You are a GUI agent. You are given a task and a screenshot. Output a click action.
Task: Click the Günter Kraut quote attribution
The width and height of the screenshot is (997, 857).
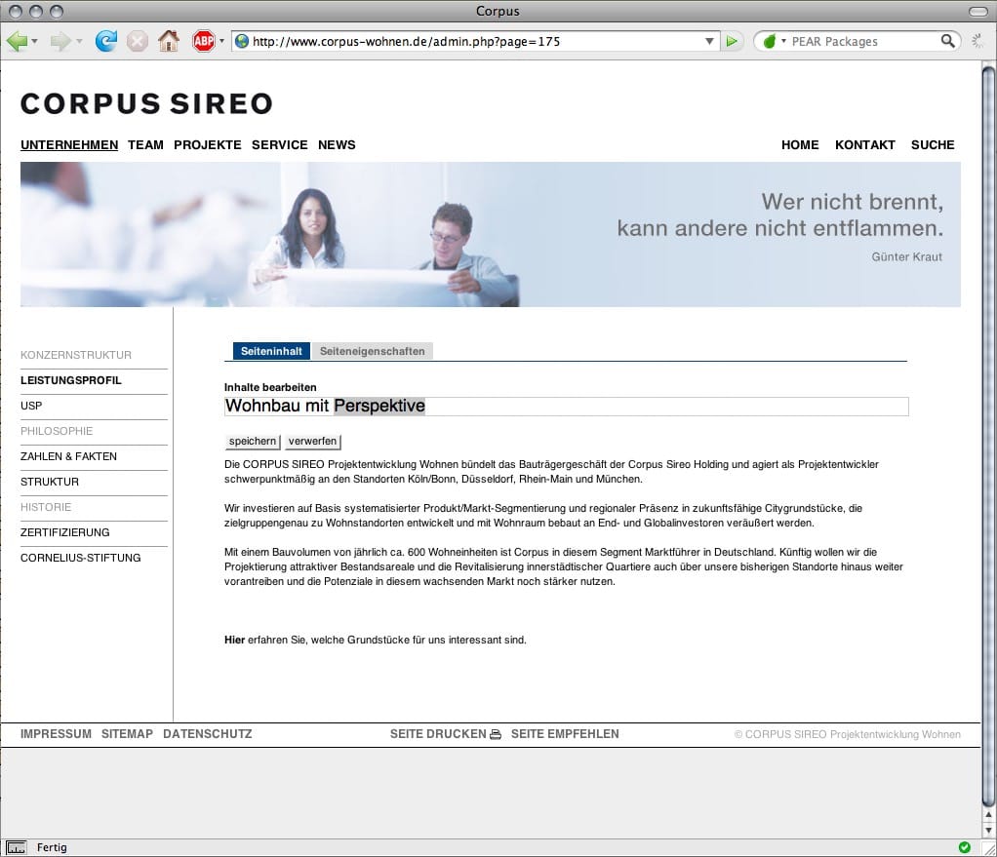coord(906,257)
